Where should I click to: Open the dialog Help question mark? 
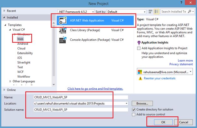[181, 3]
